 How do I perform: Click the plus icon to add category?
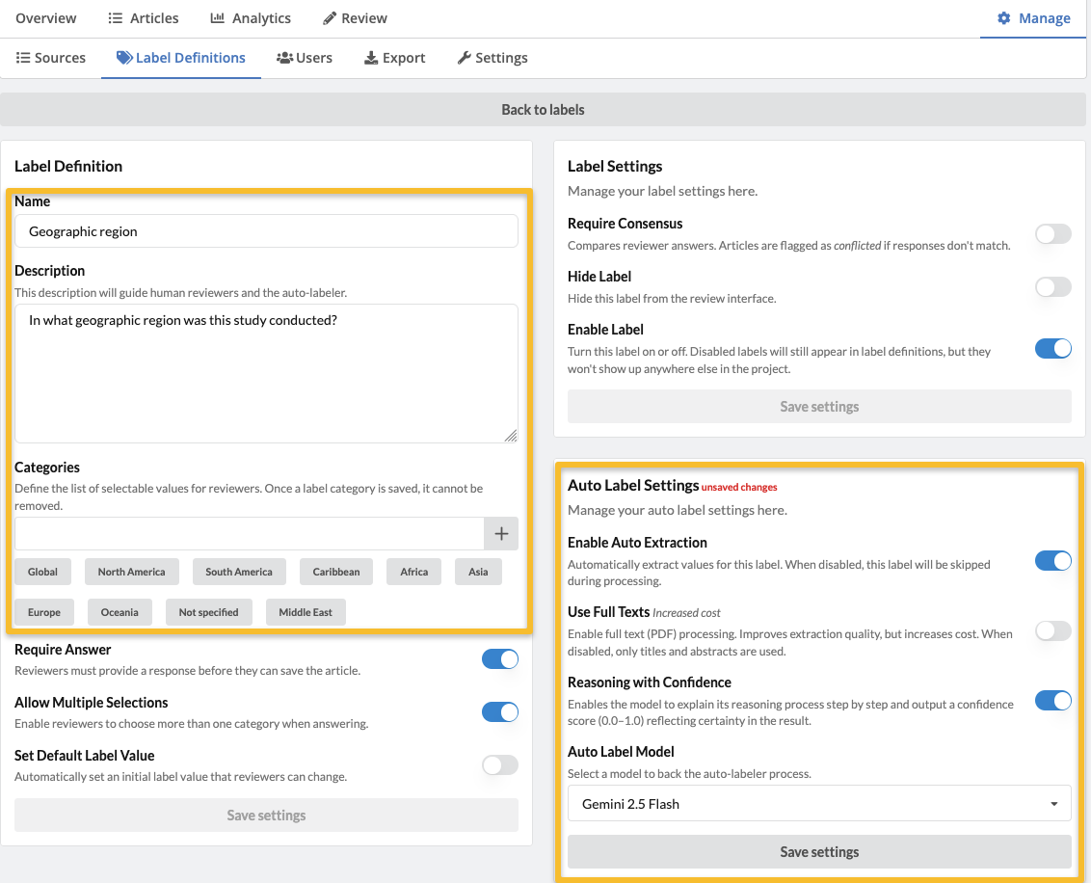coord(501,533)
